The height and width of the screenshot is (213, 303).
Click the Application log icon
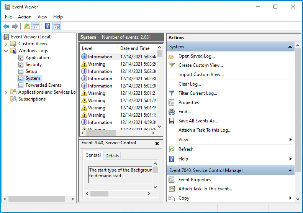(x=21, y=58)
